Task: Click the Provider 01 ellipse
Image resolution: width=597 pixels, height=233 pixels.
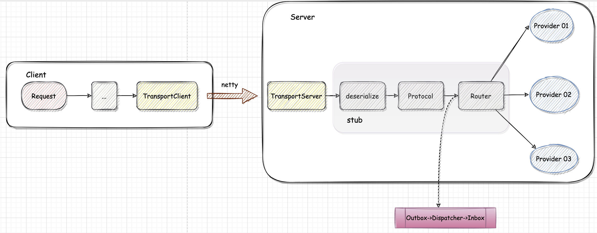Action: point(552,26)
